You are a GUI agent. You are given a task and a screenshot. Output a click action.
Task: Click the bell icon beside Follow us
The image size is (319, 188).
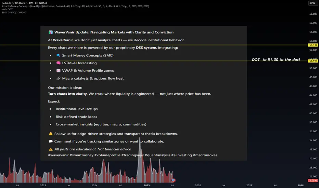(50, 134)
